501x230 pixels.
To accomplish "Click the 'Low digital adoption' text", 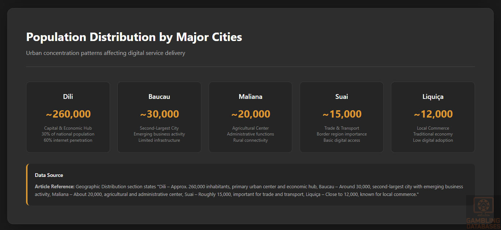I will click(433, 140).
